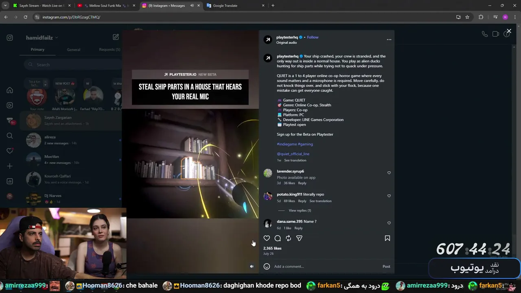521x293 pixels.
Task: Reply to lavender.syrup6's comment
Action: point(302,183)
